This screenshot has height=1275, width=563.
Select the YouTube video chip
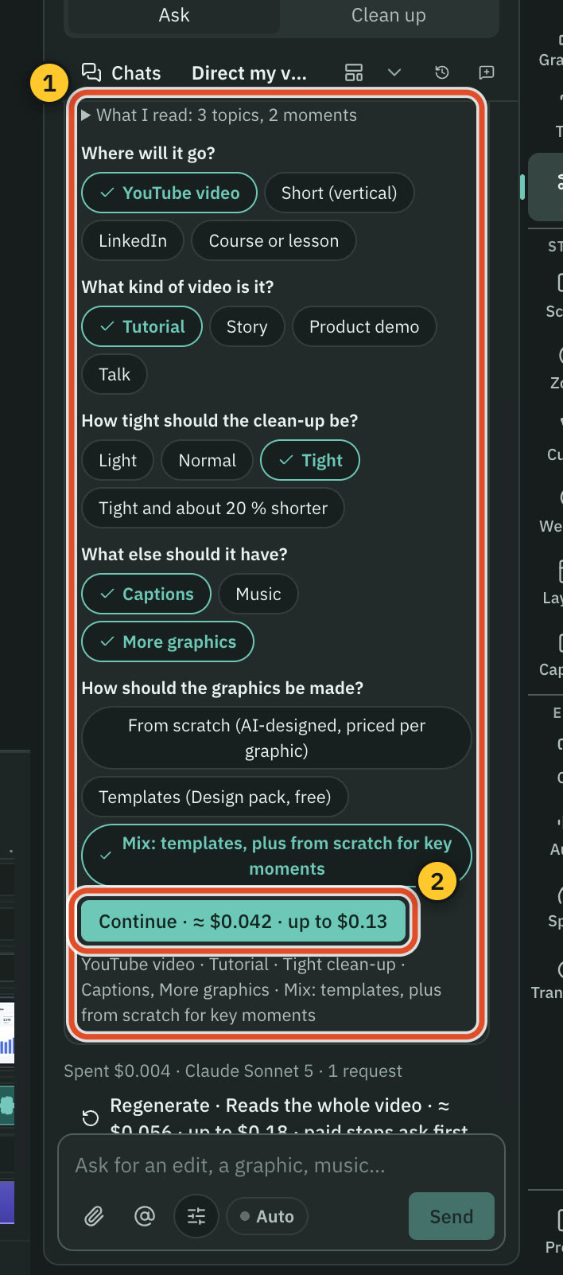(x=169, y=193)
